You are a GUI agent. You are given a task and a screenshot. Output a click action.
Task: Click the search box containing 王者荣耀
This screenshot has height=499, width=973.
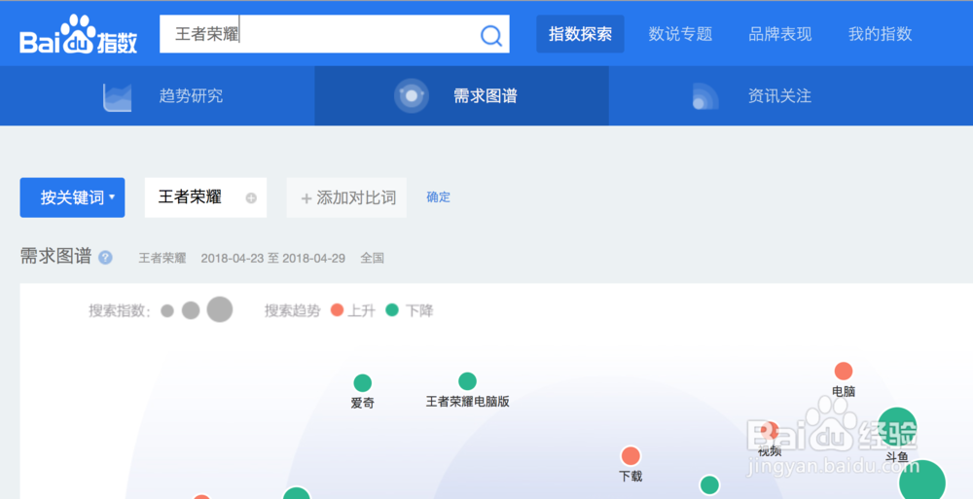click(x=335, y=34)
